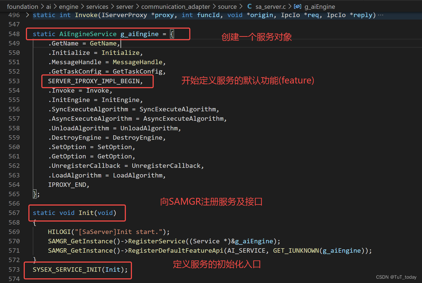Open the ai breadcrumb segment
Screen dimensions: 422x283
coord(49,7)
